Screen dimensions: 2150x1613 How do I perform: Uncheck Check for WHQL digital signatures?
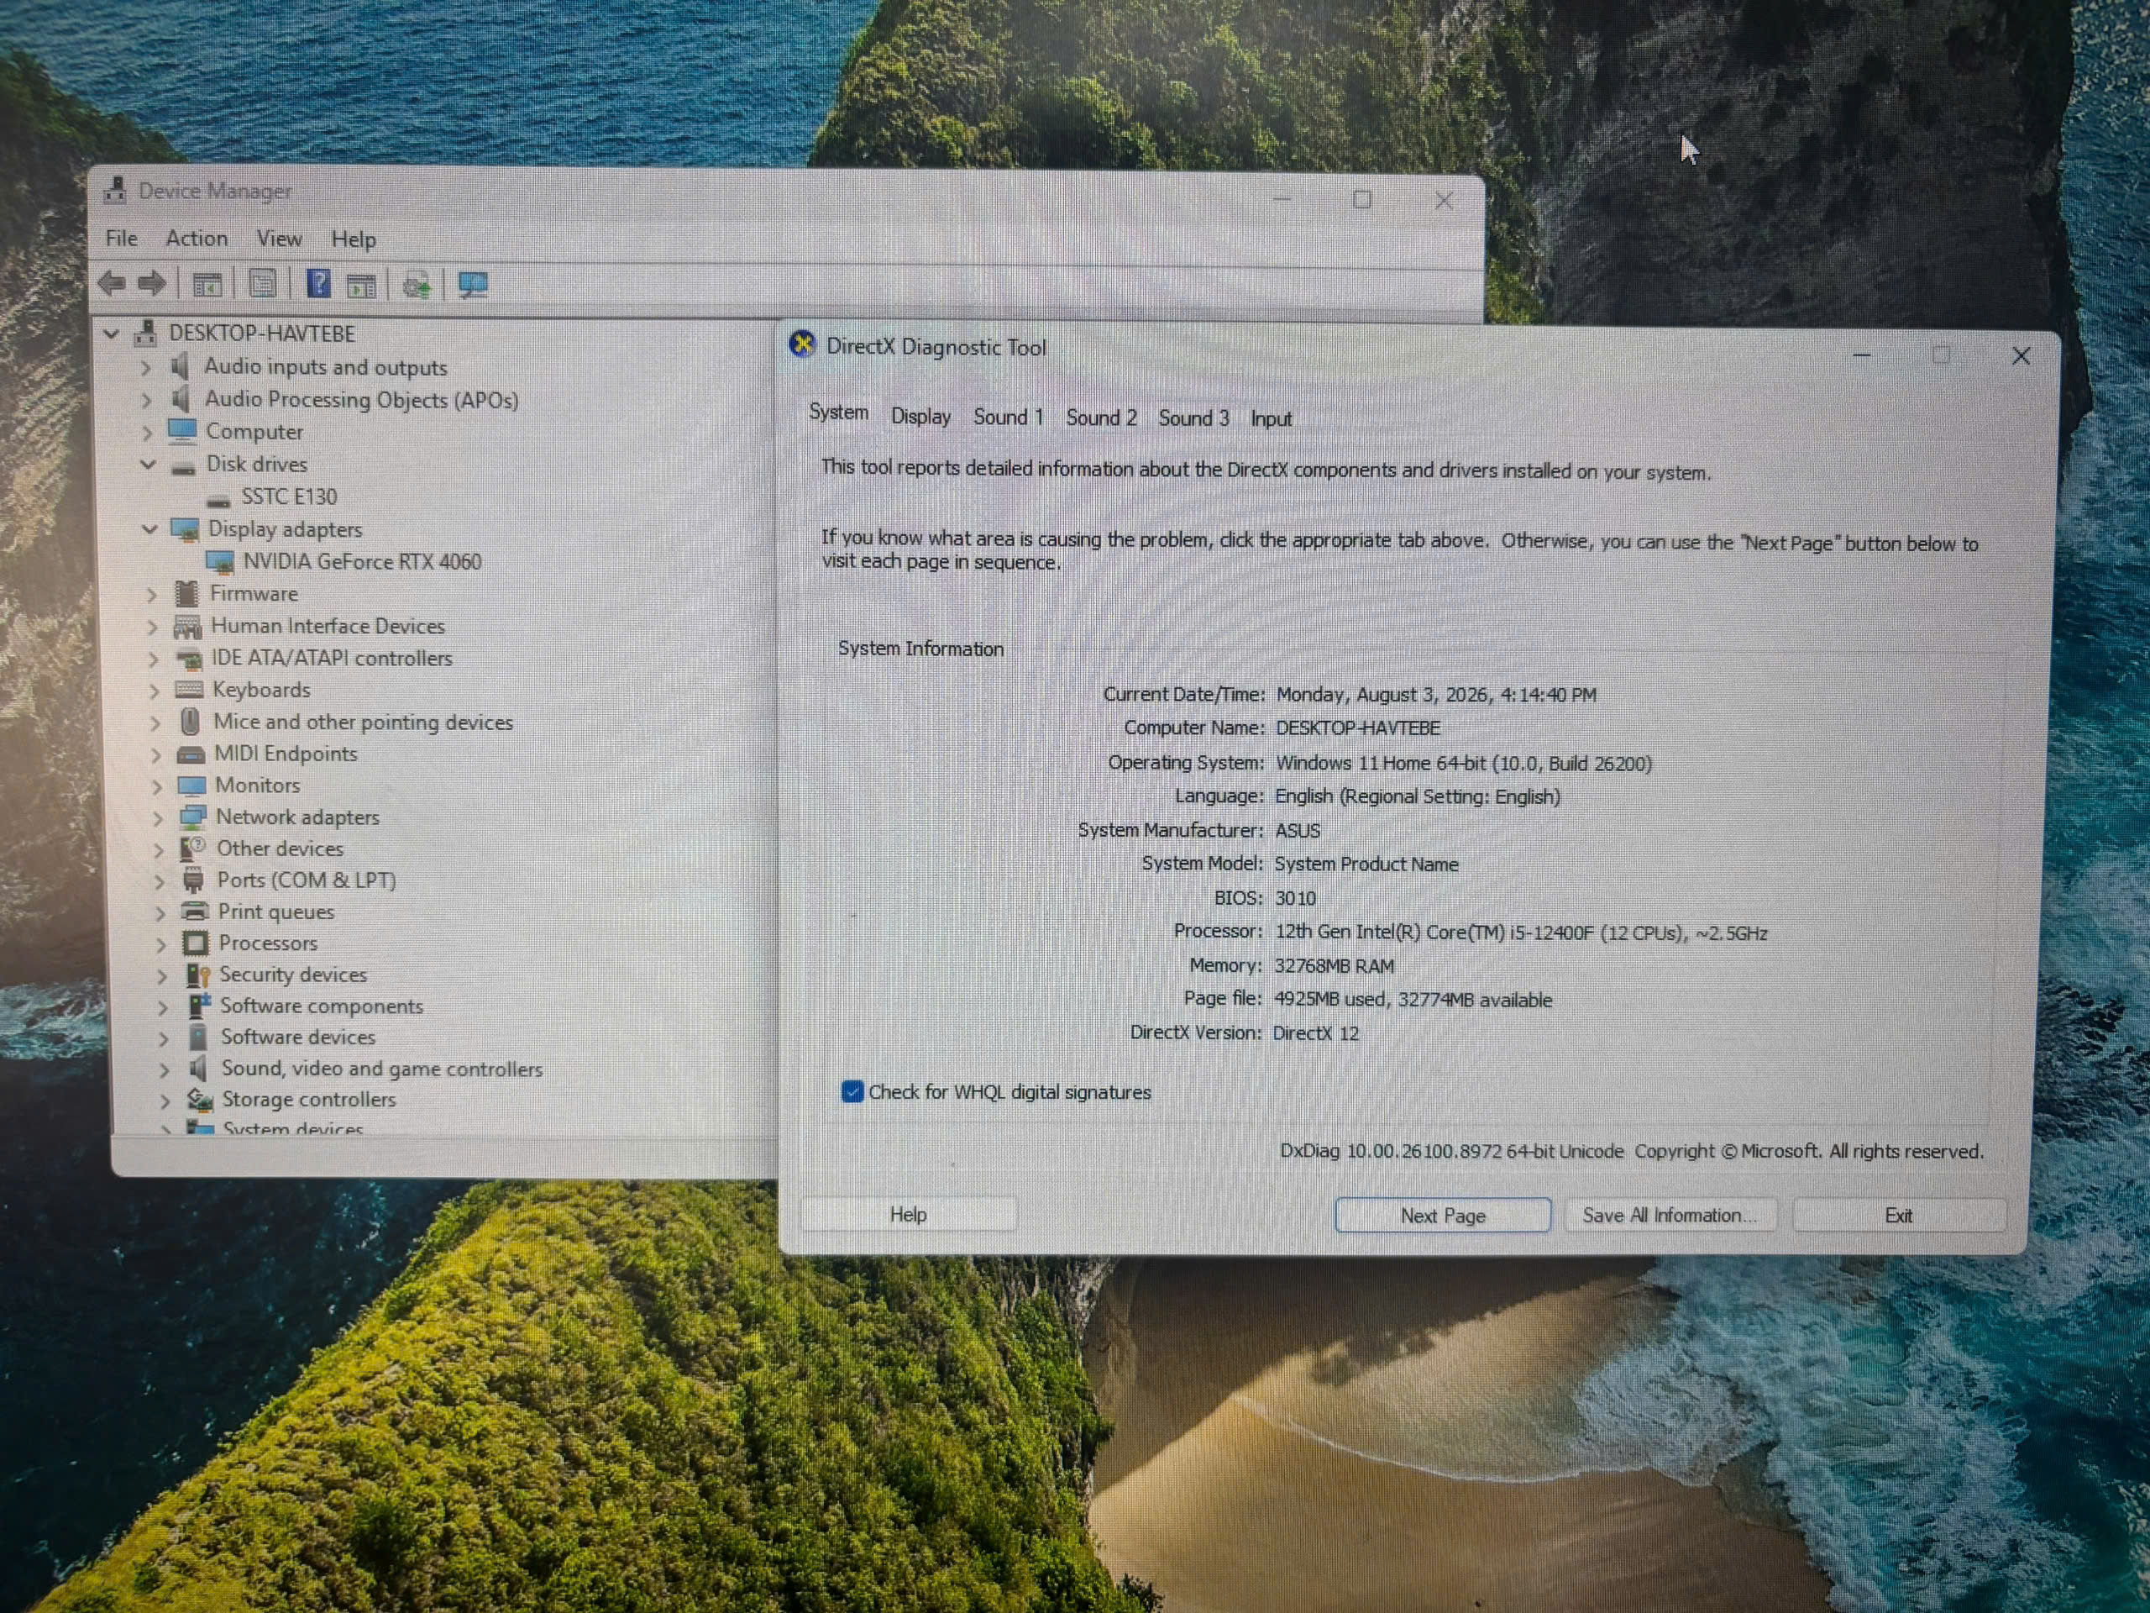852,1091
